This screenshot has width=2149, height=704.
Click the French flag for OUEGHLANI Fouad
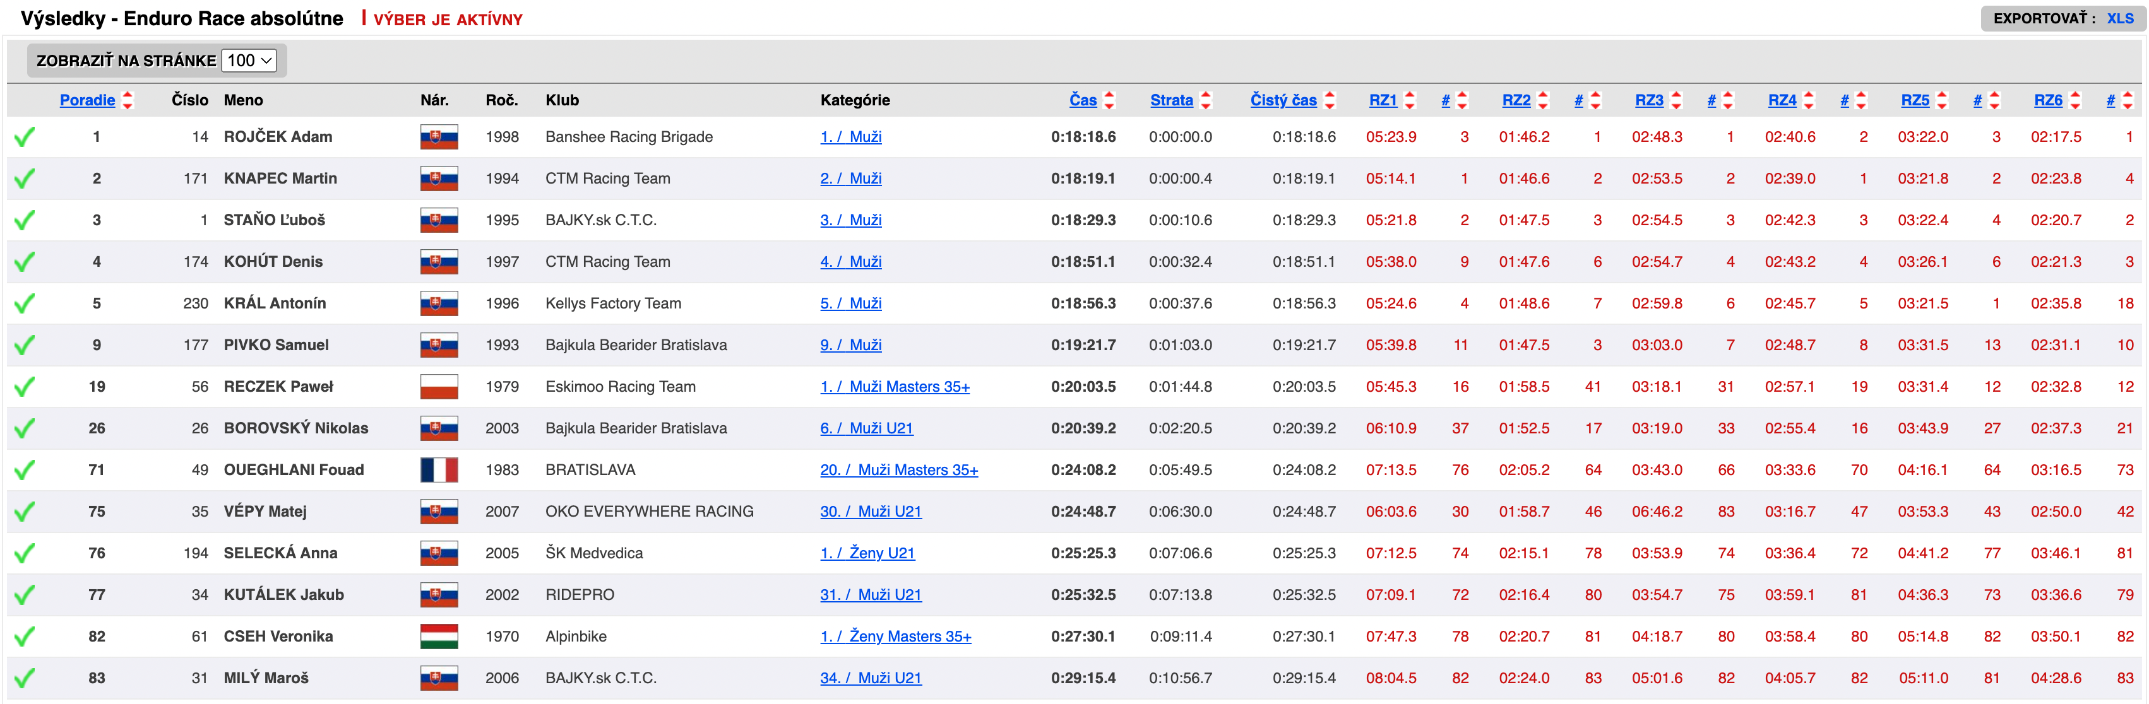(x=439, y=470)
